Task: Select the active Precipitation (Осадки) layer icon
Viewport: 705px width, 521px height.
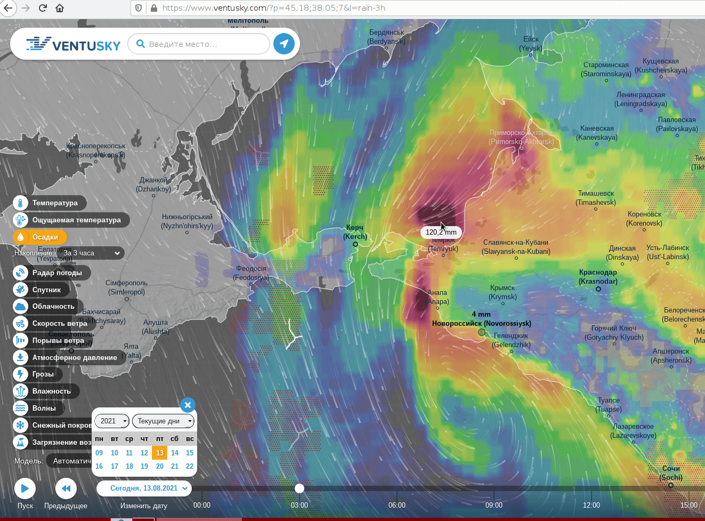Action: click(20, 237)
